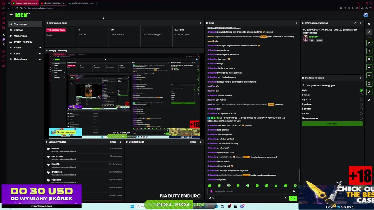Screen dimensions: 374x210
Task: Send the message with the Czat button
Action: [x=293, y=198]
